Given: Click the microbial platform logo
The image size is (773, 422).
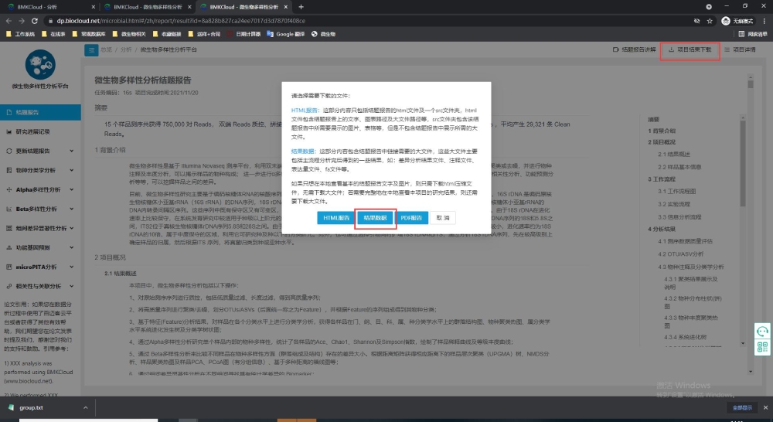Looking at the screenshot, I should pos(40,66).
